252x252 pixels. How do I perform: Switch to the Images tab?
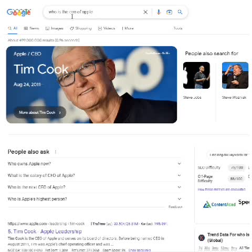[x=54, y=28]
